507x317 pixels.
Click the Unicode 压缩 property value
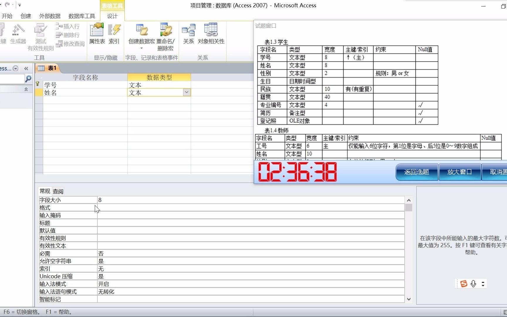(x=251, y=276)
